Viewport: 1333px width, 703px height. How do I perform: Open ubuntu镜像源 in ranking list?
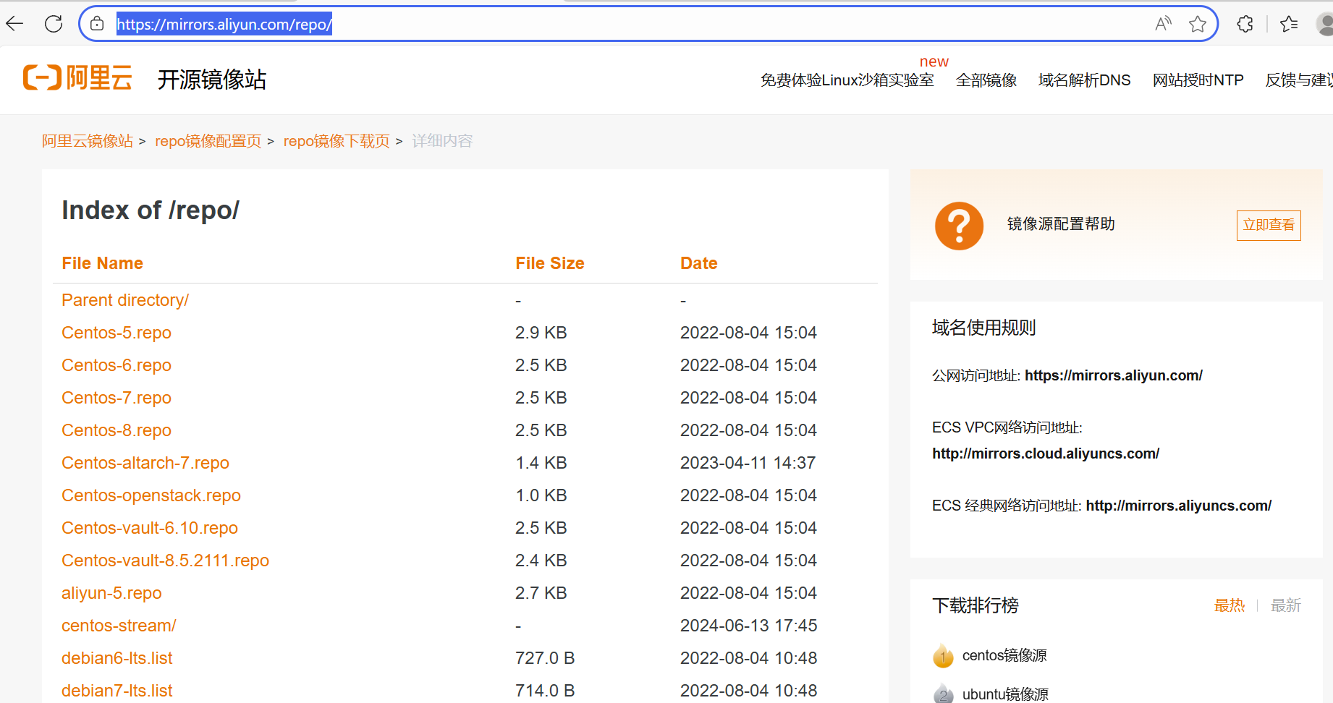tap(1005, 694)
